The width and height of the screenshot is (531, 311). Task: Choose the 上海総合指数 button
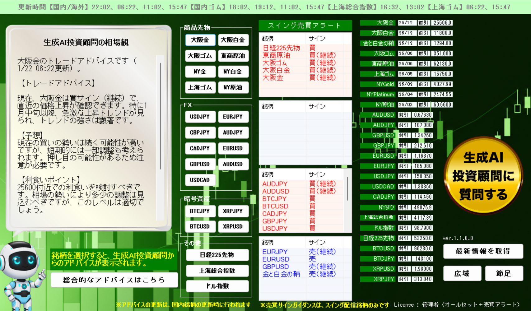pos(217,271)
